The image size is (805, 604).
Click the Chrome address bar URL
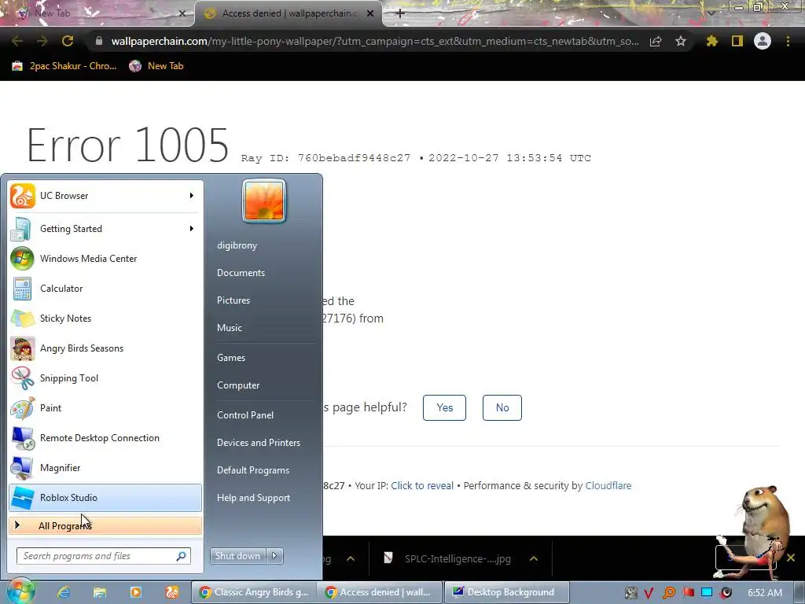375,41
